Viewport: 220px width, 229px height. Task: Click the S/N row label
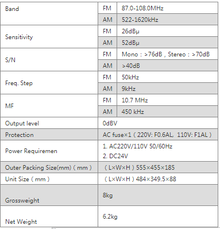[x=10, y=60]
